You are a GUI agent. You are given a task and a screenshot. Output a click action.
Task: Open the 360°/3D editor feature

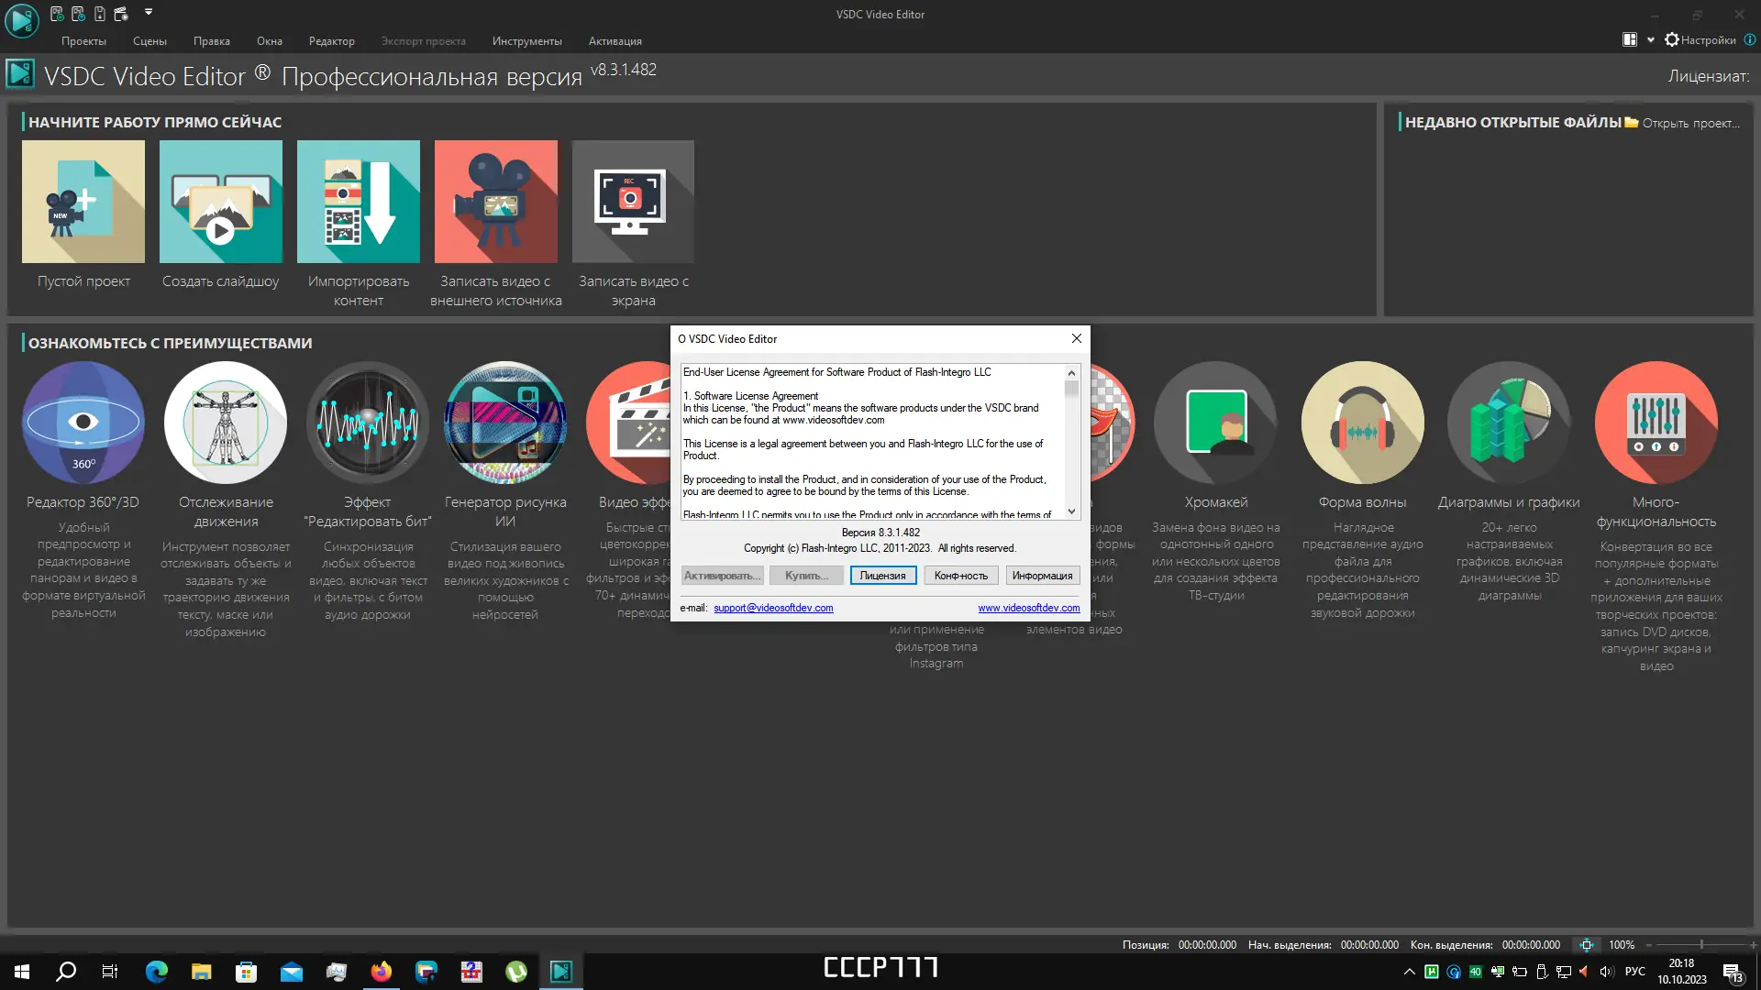click(x=83, y=422)
